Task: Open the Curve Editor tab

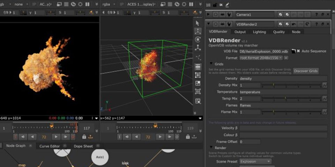Action: [49, 146]
